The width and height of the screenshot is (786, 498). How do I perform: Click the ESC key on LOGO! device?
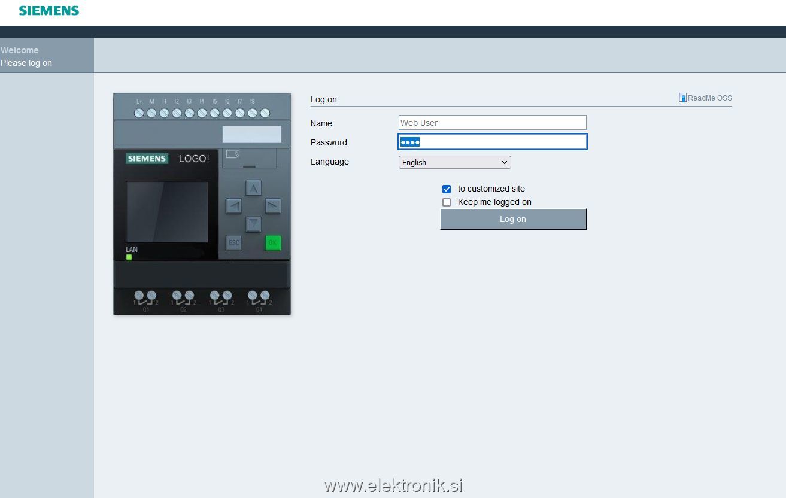point(234,242)
